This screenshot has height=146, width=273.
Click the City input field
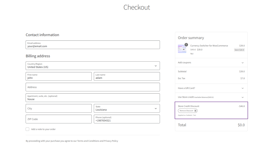coord(59,108)
